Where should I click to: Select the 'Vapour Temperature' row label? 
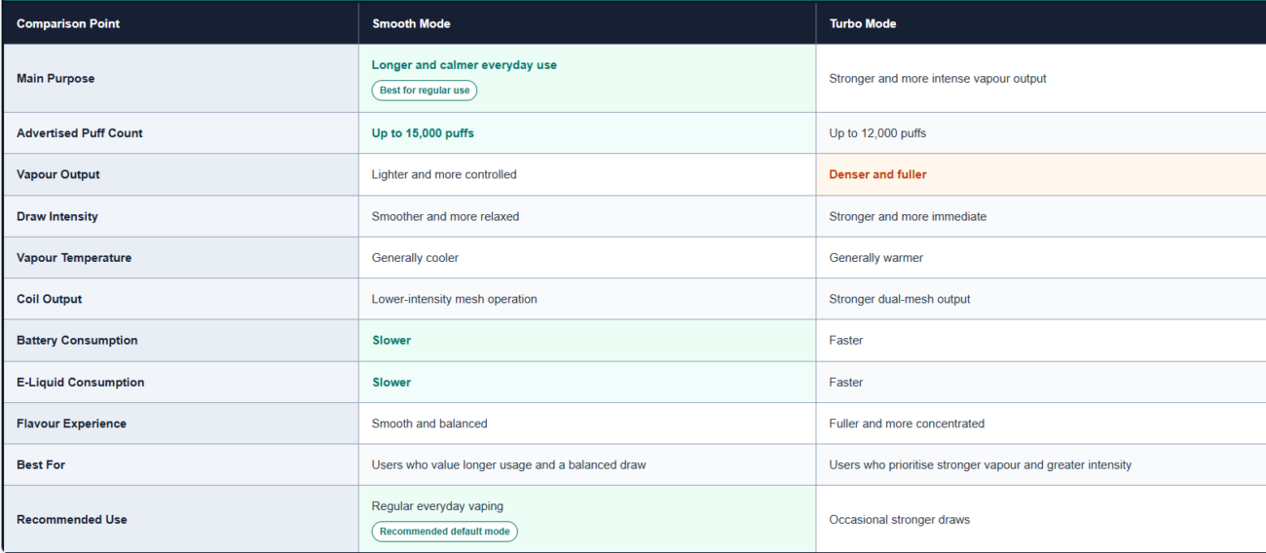click(x=74, y=258)
